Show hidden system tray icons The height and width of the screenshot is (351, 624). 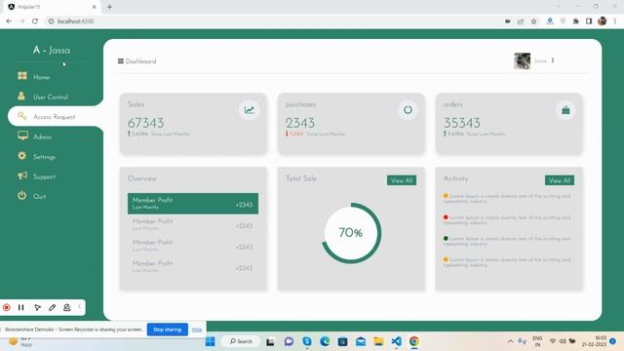510,341
